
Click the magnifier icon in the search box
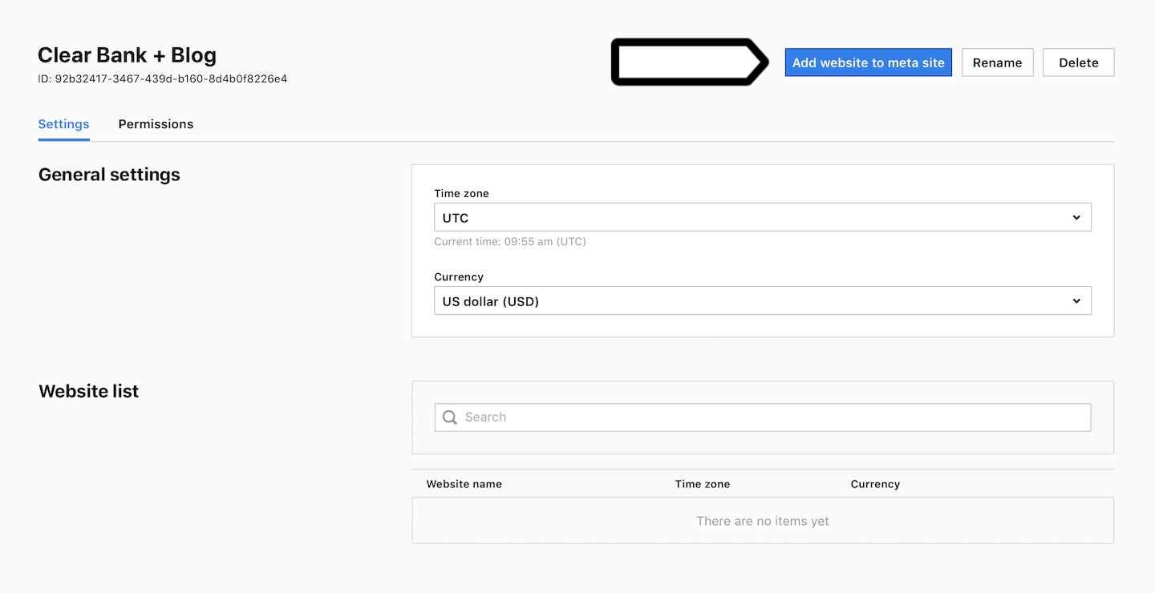450,417
